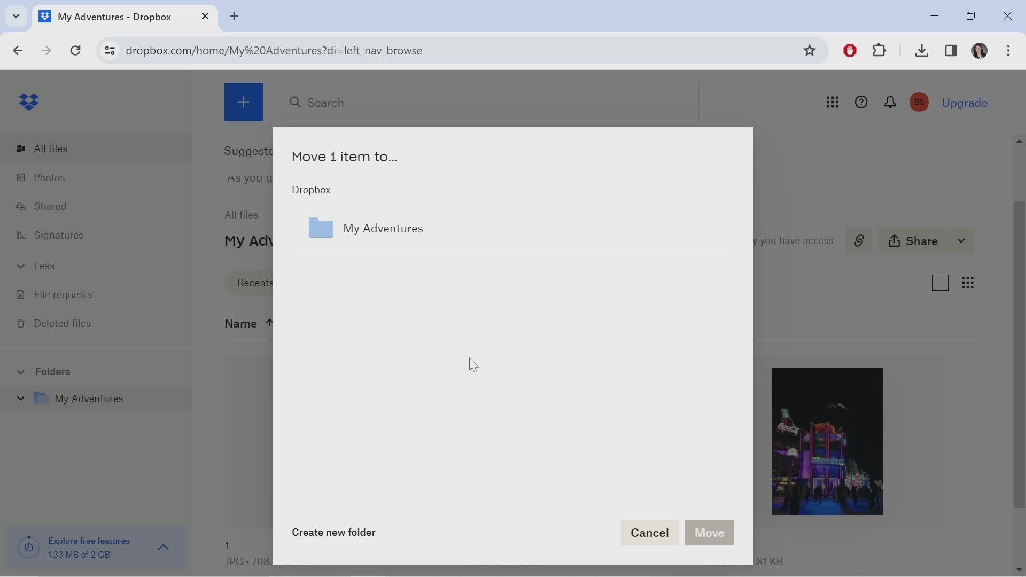
Task: Click the browser downloads icon
Action: tap(922, 50)
